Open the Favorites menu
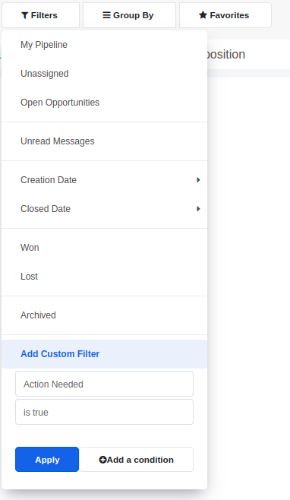 point(225,15)
